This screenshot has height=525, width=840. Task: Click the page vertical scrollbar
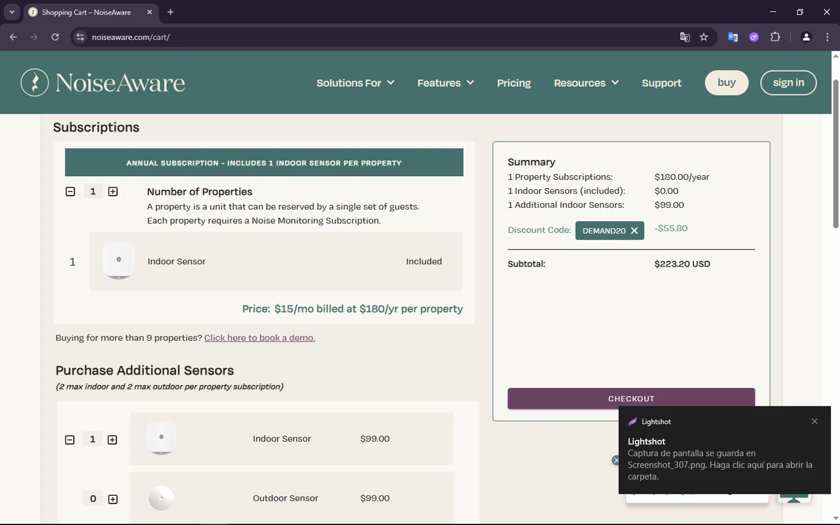tap(836, 154)
